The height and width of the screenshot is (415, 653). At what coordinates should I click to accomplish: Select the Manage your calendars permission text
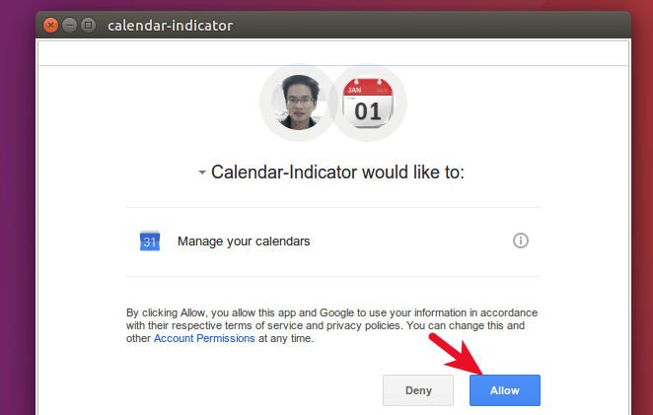click(244, 241)
